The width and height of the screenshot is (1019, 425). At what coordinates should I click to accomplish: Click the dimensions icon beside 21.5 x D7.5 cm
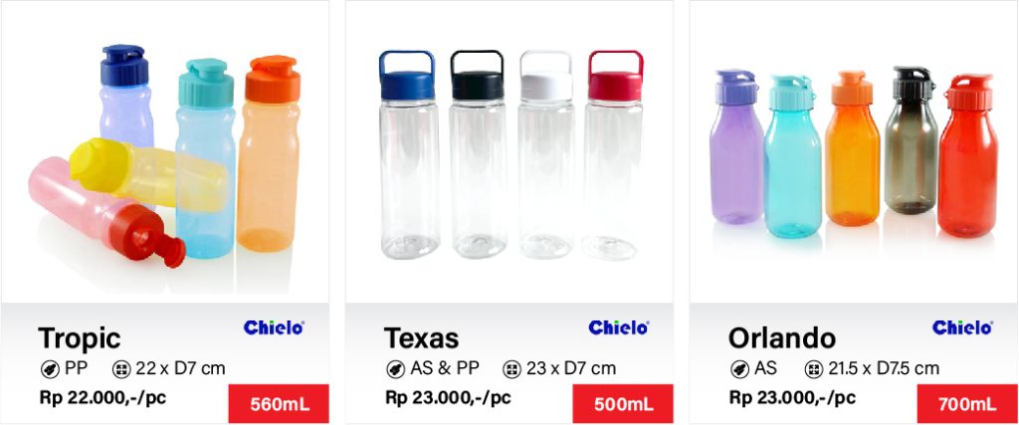[813, 369]
